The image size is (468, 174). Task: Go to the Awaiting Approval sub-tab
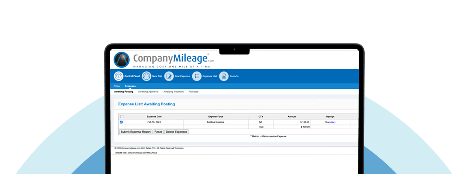(148, 92)
